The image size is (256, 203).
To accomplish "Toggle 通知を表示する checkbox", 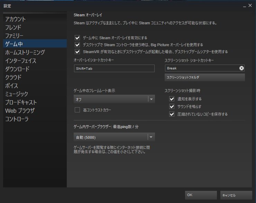I will pyautogui.click(x=172, y=99).
